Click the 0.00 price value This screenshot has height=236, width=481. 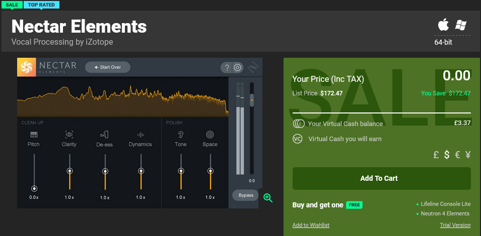click(456, 75)
